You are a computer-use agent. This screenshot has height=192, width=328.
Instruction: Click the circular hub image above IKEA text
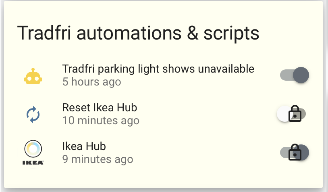click(33, 149)
